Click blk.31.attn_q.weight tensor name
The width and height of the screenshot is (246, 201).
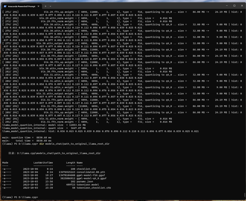[x=59, y=75]
